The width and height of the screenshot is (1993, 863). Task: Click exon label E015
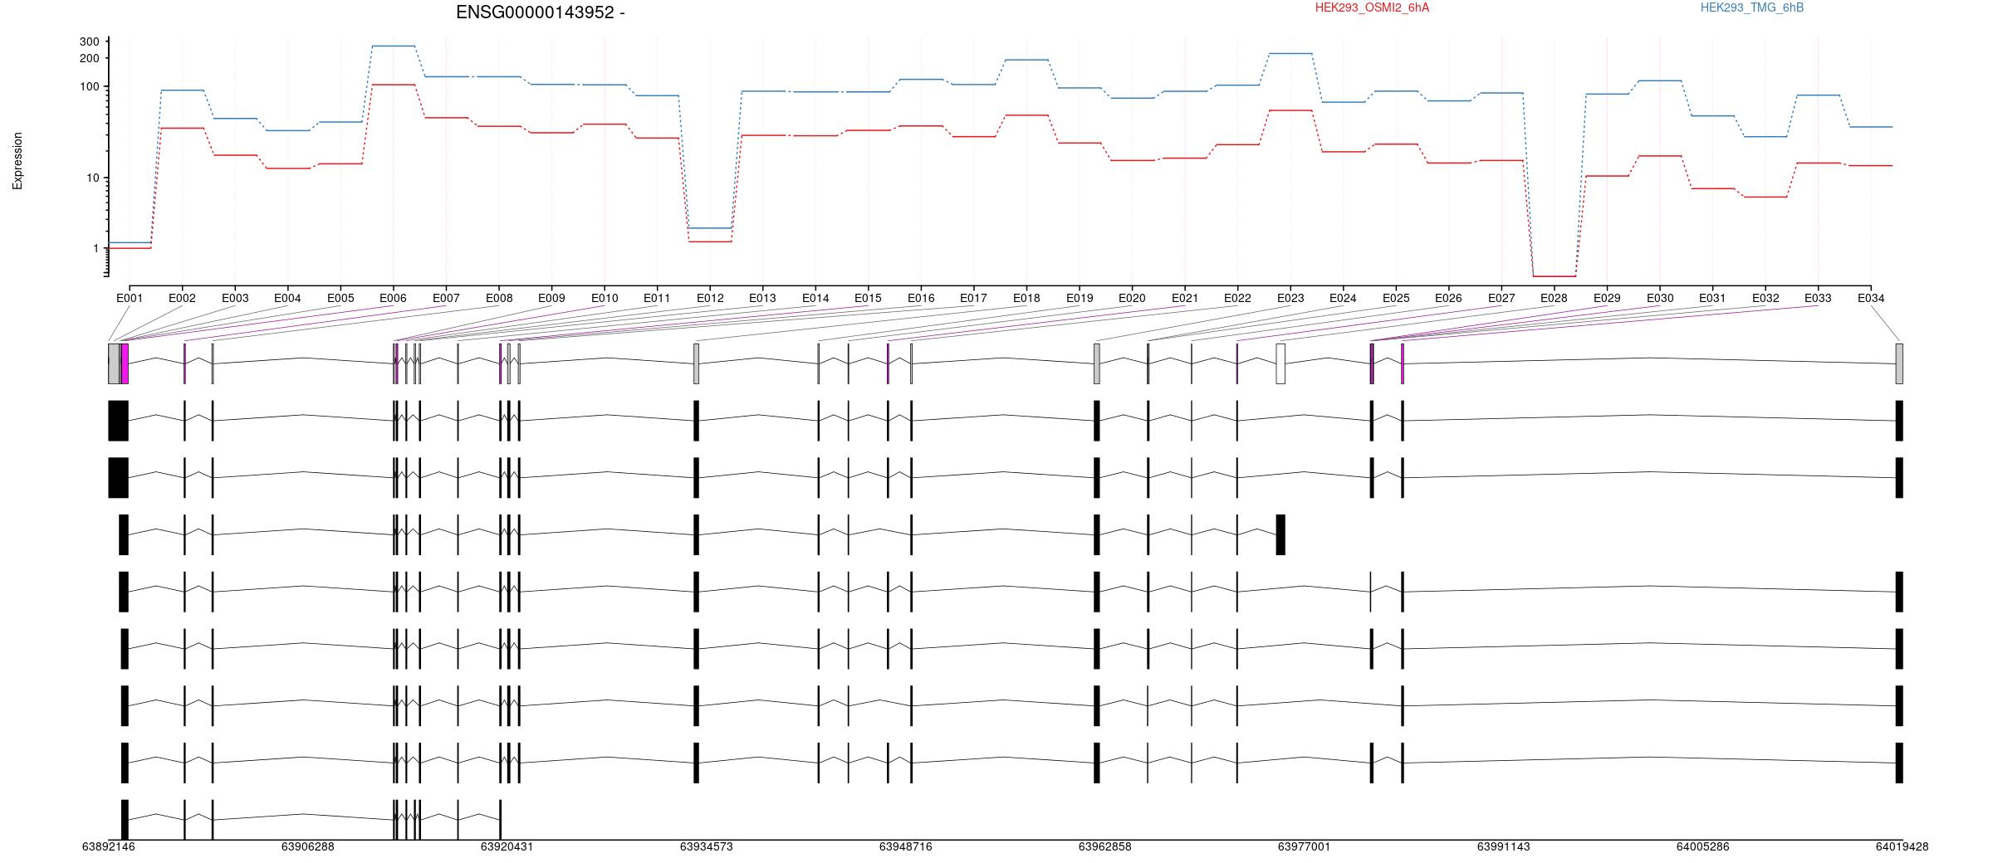868,298
